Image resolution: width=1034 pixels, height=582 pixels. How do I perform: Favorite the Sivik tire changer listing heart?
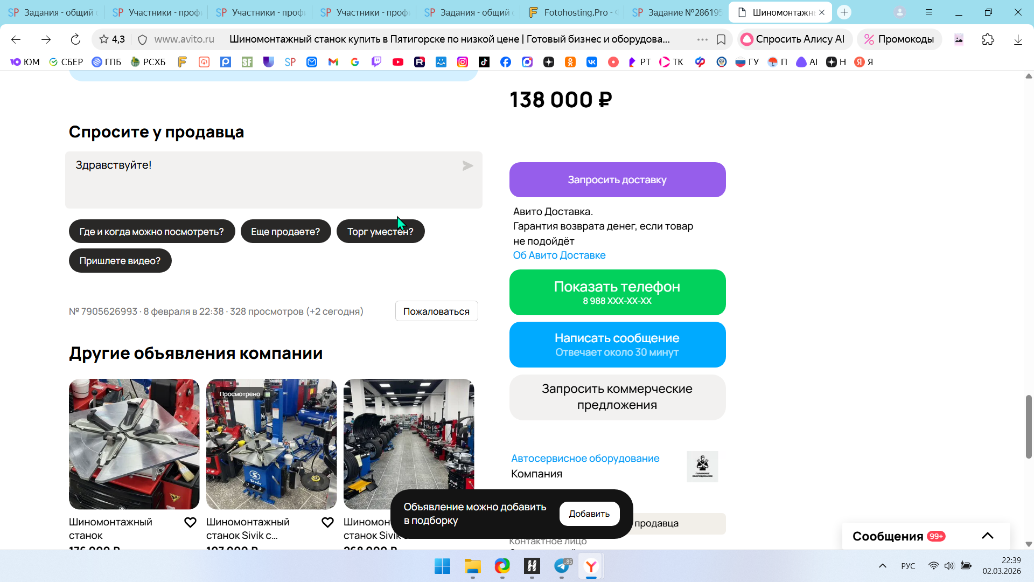click(327, 522)
